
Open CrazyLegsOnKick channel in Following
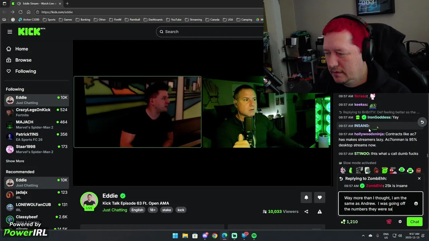coord(36,112)
